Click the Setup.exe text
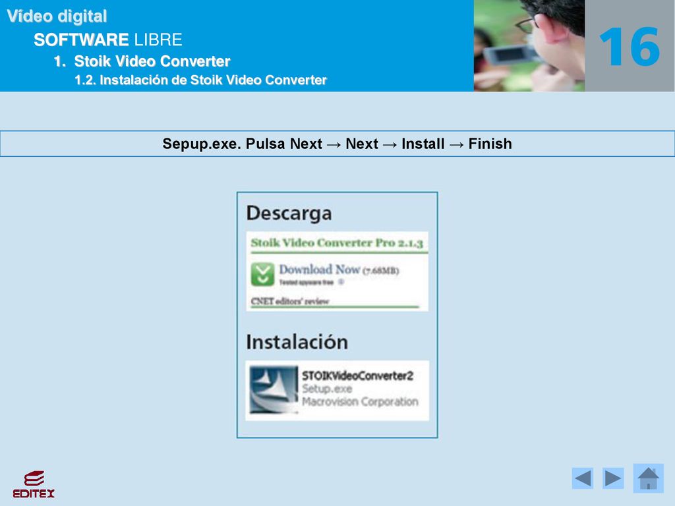The image size is (675, 506). pyautogui.click(x=327, y=389)
